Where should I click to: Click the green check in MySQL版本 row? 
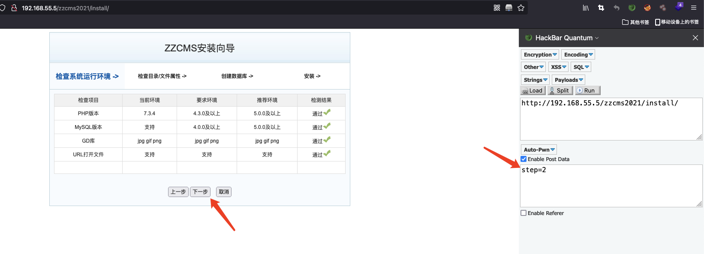(x=327, y=126)
